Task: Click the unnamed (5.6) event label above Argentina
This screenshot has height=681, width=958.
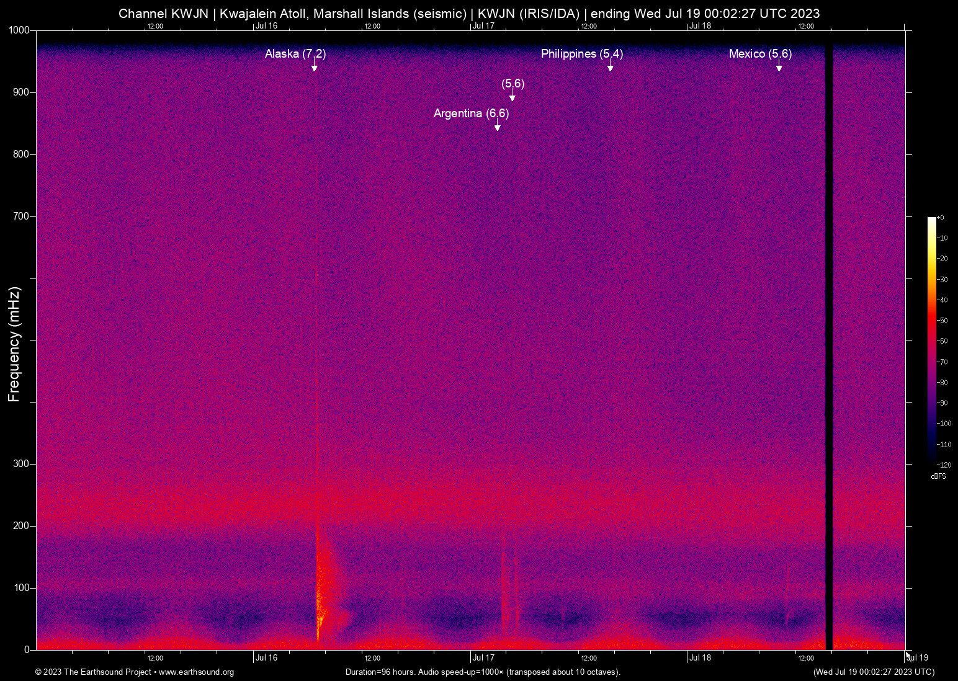Action: coord(513,84)
